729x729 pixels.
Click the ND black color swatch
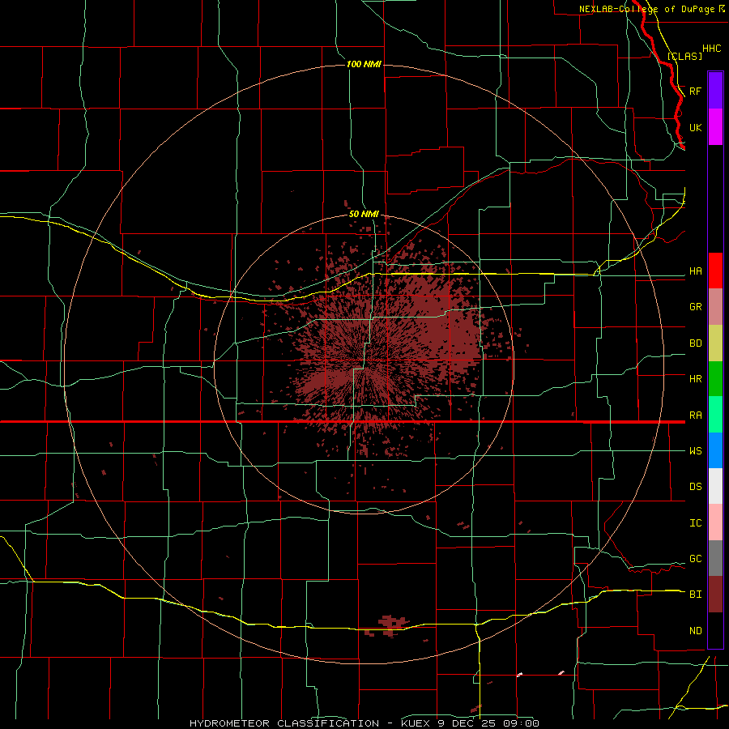715,630
